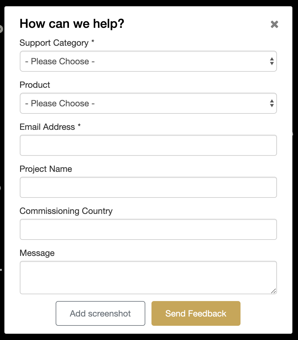298x340 pixels.
Task: Click the Add screenshot button
Action: [x=100, y=313]
